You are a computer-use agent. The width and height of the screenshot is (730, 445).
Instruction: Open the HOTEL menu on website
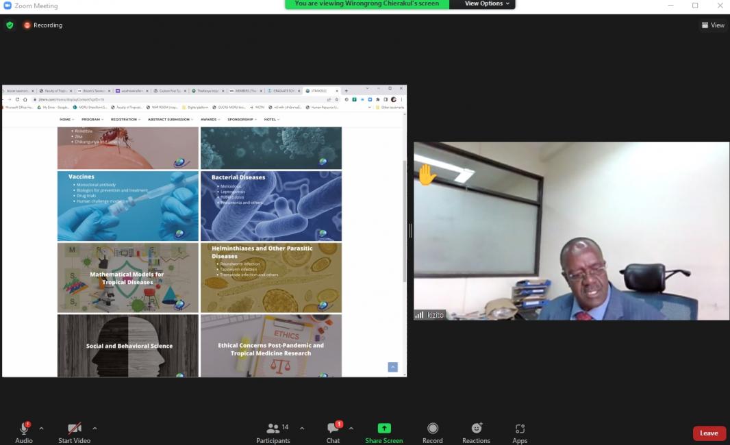pos(271,120)
